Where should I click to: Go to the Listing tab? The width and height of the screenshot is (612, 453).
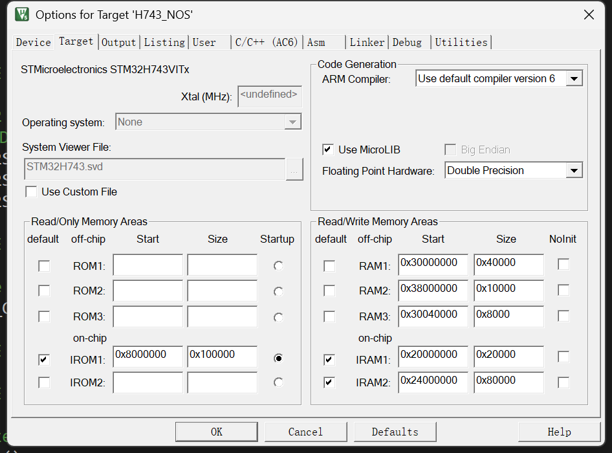pyautogui.click(x=164, y=42)
